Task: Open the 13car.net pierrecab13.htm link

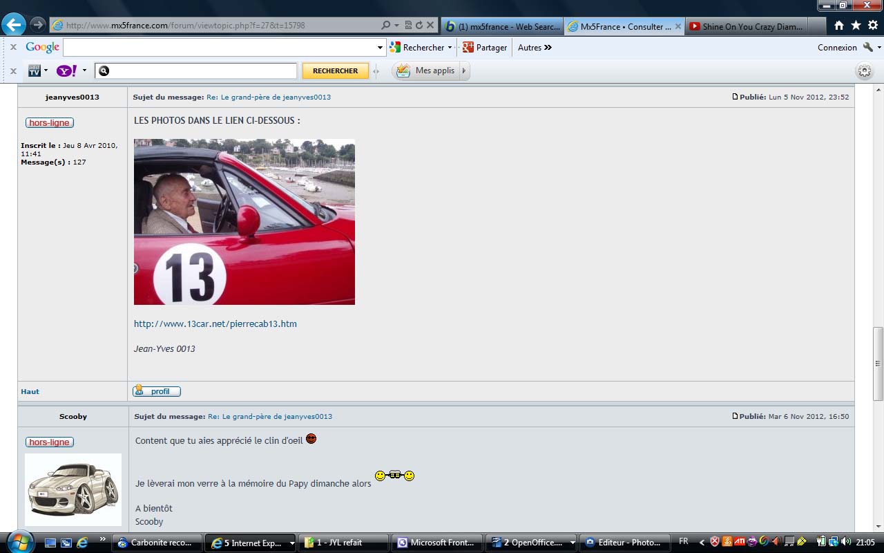Action: pos(215,324)
